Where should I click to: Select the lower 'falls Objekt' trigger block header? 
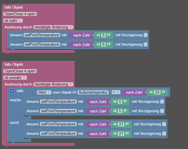coord(14,64)
